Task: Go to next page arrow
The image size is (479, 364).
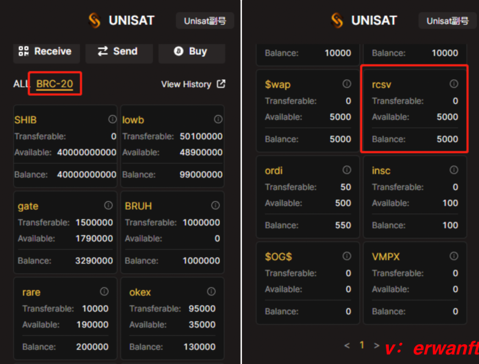Action: tap(377, 345)
